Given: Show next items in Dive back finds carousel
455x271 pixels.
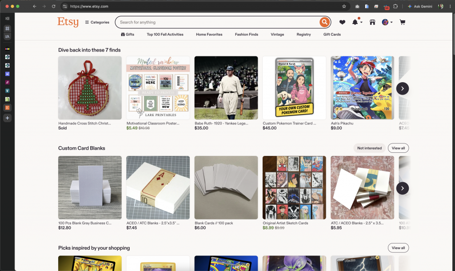Looking at the screenshot, I should (402, 88).
